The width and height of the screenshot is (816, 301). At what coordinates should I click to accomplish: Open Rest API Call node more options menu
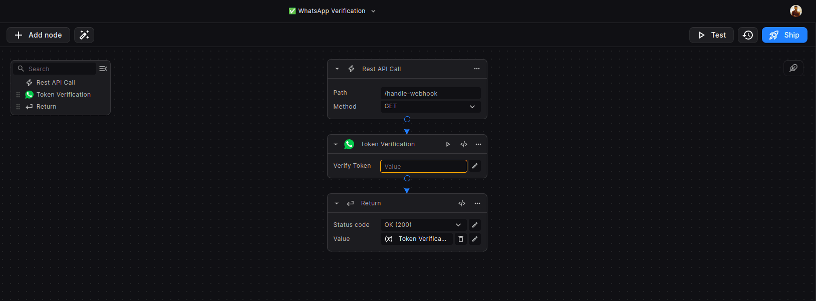477,69
